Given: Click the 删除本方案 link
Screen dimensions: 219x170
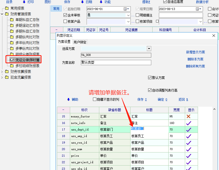Looking at the screenshot, I should 195,59.
